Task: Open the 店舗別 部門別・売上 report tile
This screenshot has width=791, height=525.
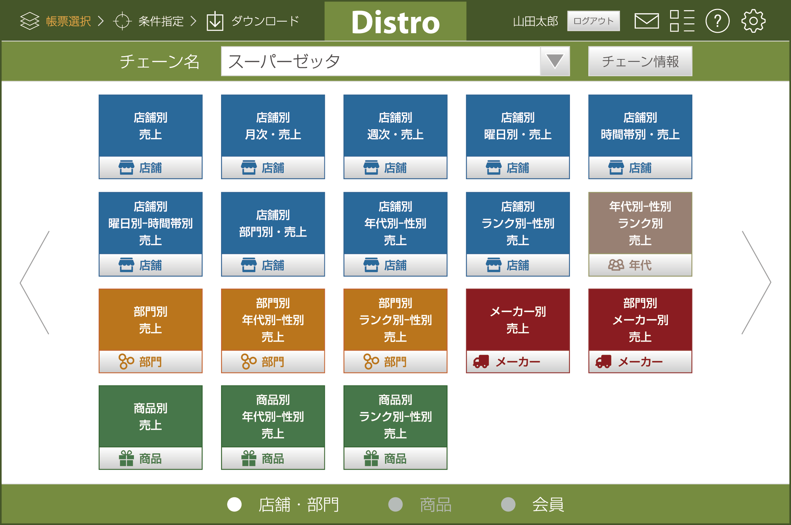Action: 273,234
